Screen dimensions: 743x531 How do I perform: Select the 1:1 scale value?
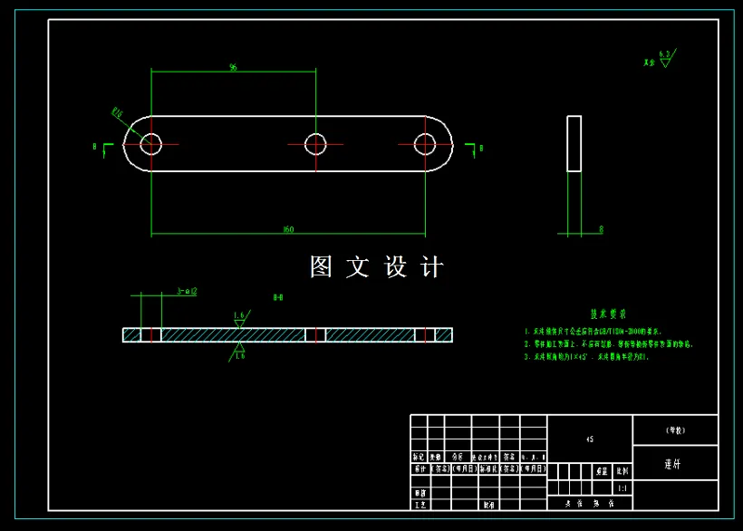click(622, 488)
